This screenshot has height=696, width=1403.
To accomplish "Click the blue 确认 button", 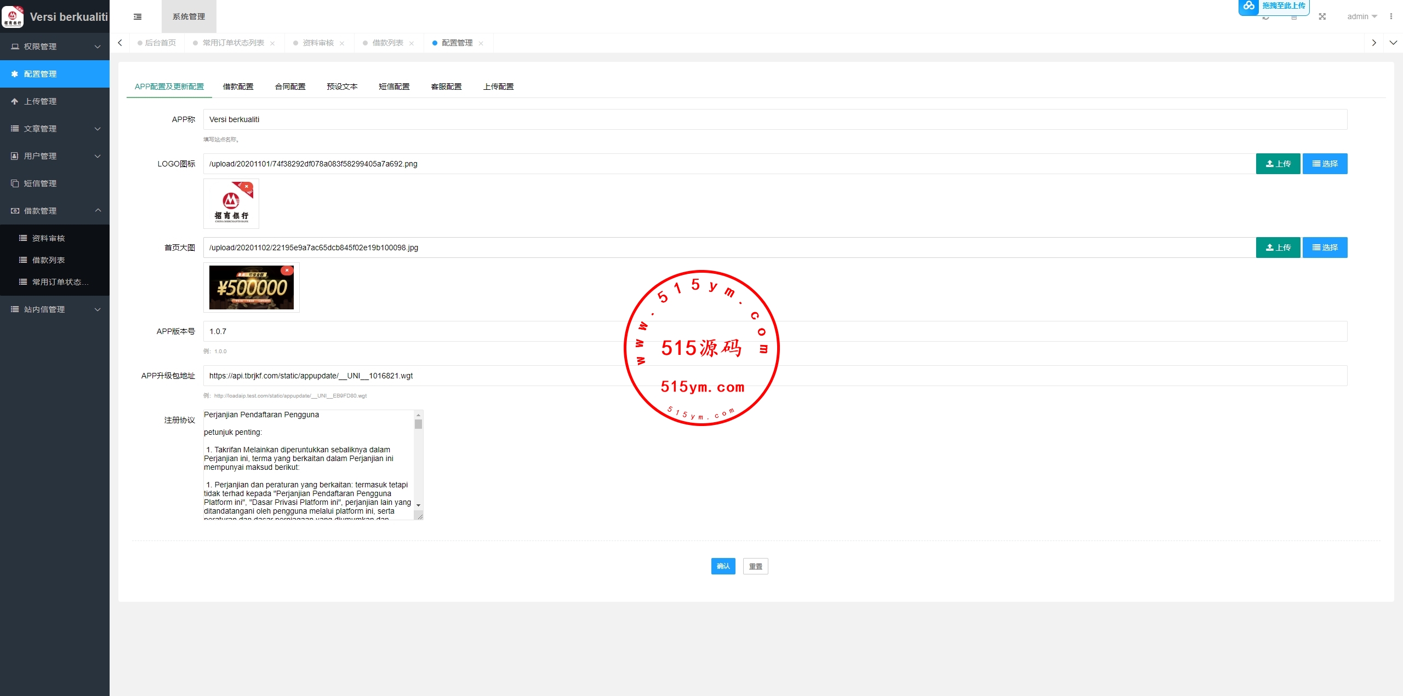I will (x=723, y=566).
